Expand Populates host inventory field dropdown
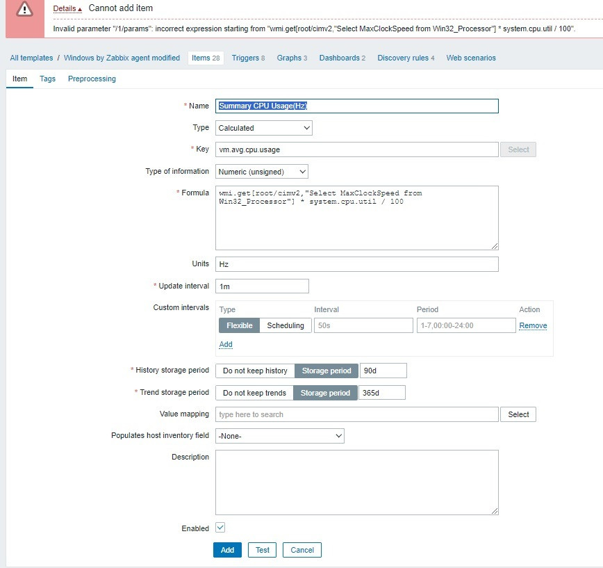The height and width of the screenshot is (568, 603). (x=279, y=436)
